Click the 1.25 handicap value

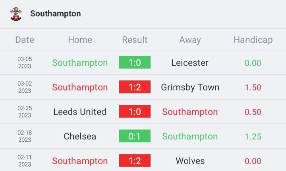coord(253,137)
